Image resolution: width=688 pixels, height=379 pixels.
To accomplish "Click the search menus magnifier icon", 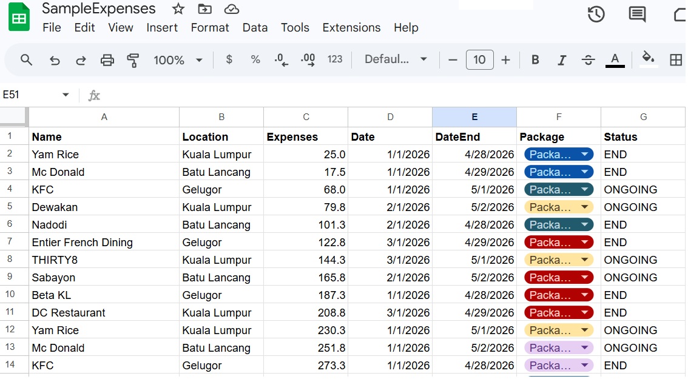I will click(26, 59).
